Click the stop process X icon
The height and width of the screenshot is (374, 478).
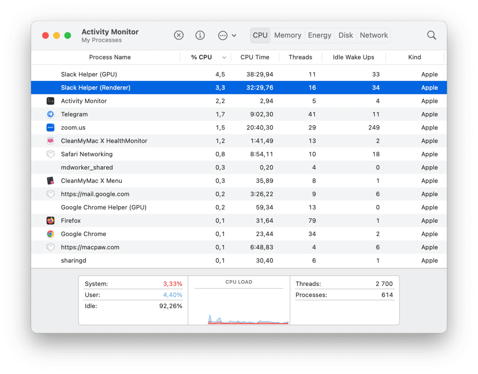[x=178, y=35]
